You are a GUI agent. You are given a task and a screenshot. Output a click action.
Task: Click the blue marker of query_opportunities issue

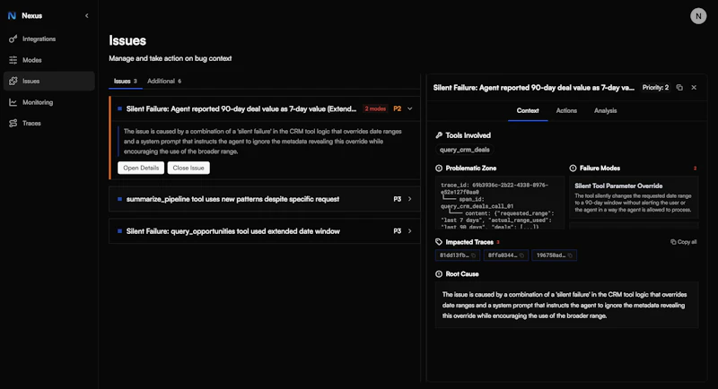pyautogui.click(x=119, y=231)
